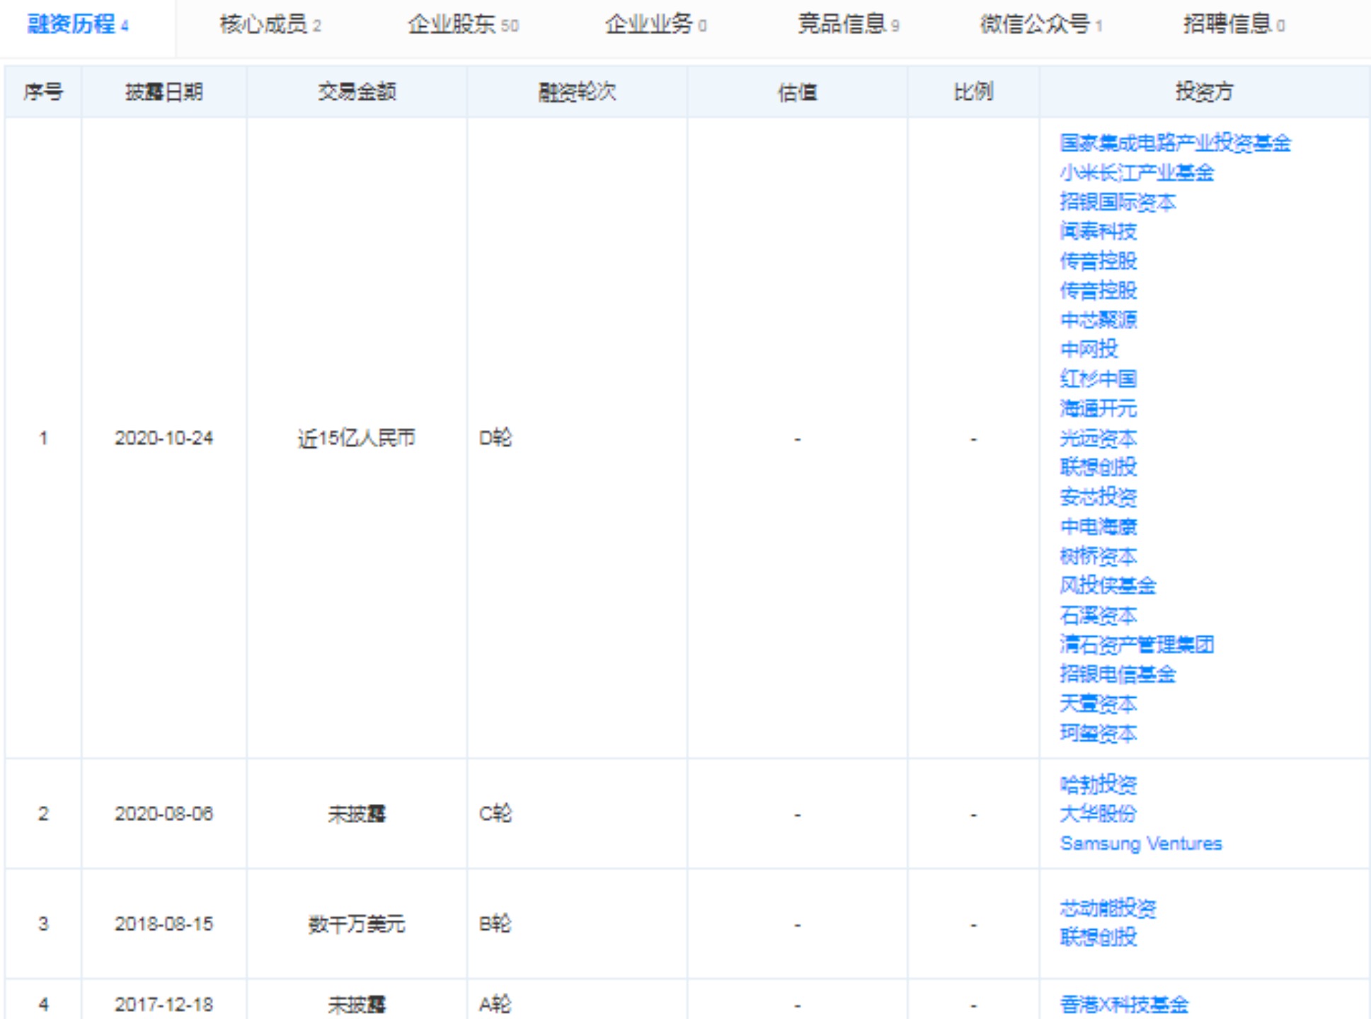Click the Samsung Ventures link
Viewport: 1371px width, 1019px height.
(1140, 844)
